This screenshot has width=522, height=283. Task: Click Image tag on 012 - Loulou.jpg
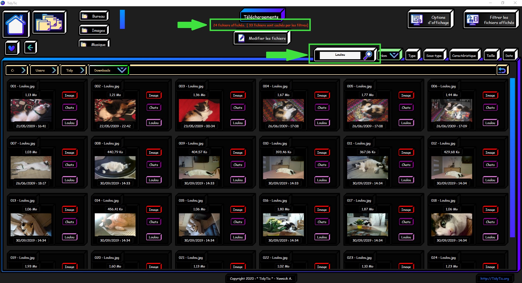coord(490,153)
